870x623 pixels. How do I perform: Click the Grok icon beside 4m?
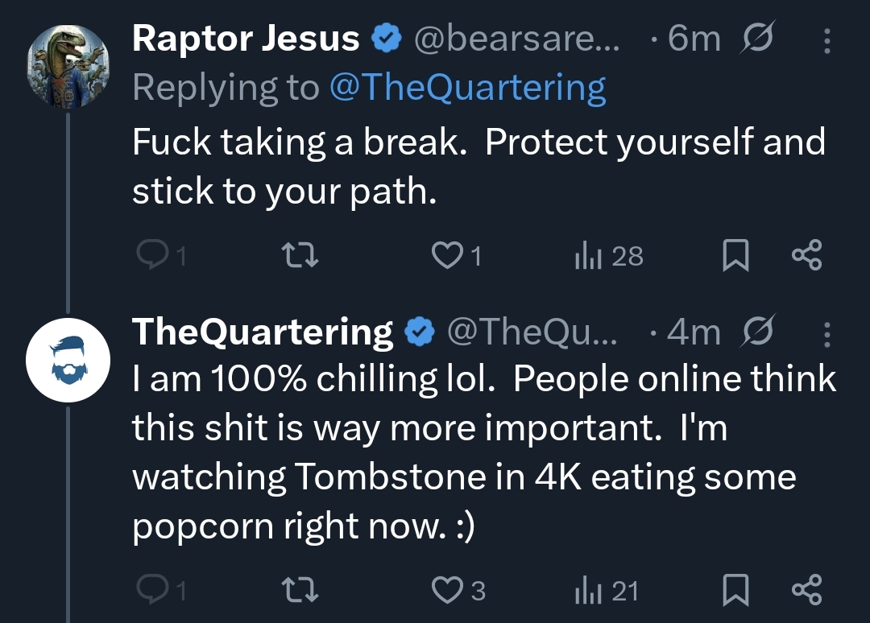pos(756,332)
